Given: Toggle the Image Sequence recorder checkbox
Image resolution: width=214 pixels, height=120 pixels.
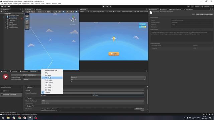Looking at the screenshot, I should [x=2, y=95].
